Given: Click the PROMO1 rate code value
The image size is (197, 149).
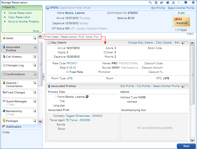Looking at the screenshot, I should click(72, 63).
